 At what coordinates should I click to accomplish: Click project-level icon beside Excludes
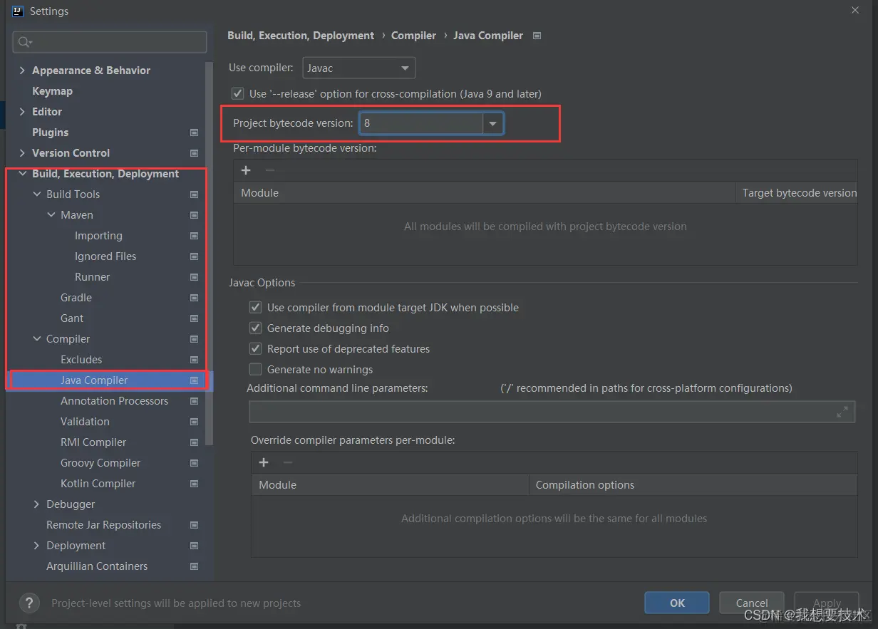[x=194, y=360]
